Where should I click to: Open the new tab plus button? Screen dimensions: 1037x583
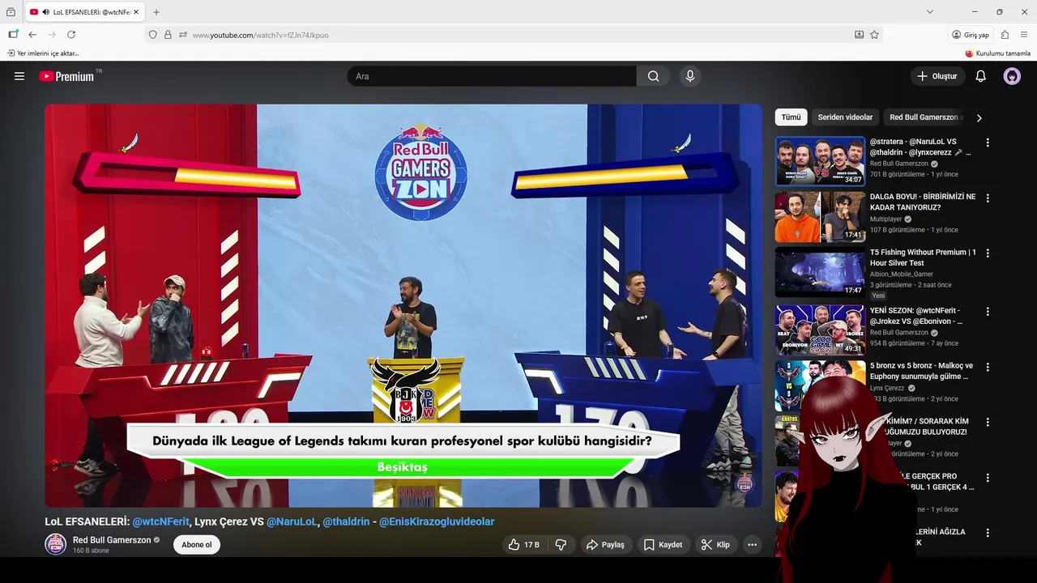tap(156, 12)
